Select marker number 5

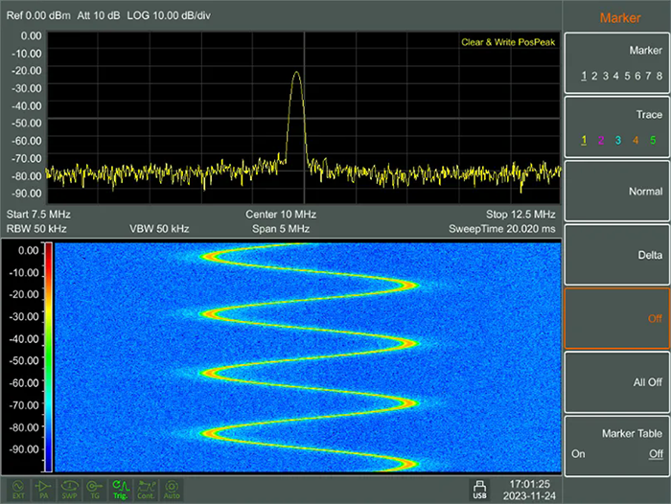coord(627,76)
